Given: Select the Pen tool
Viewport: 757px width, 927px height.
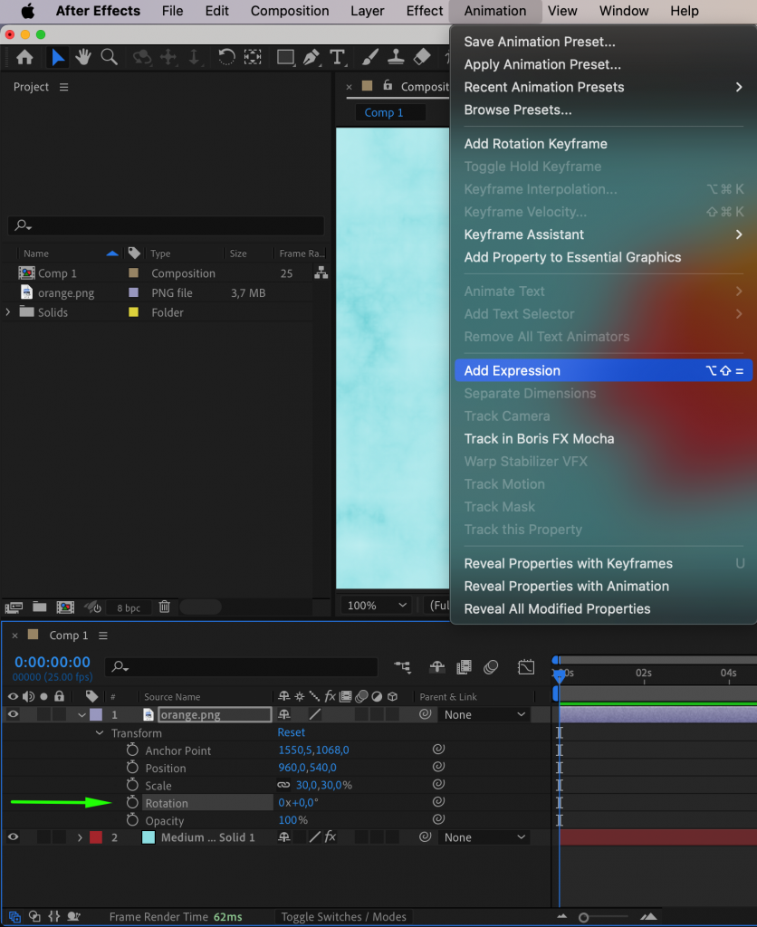Looking at the screenshot, I should [x=311, y=57].
